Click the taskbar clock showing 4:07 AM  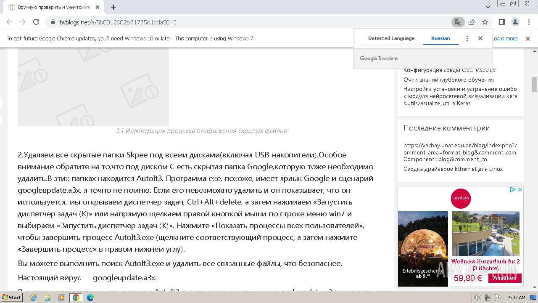point(517,298)
